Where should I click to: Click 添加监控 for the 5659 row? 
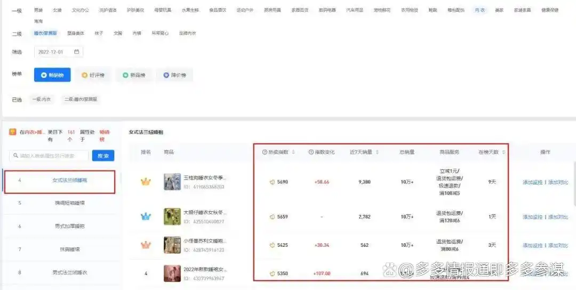point(533,217)
